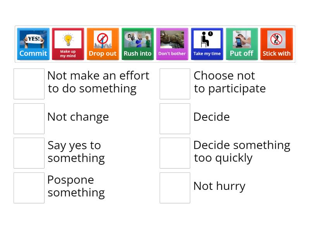
Task: Pick the 'Take my time' clock tile
Action: pos(207,43)
